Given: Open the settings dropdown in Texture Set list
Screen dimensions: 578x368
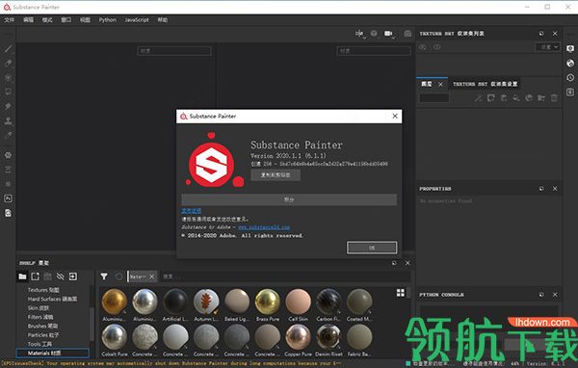Looking at the screenshot, I should [548, 47].
